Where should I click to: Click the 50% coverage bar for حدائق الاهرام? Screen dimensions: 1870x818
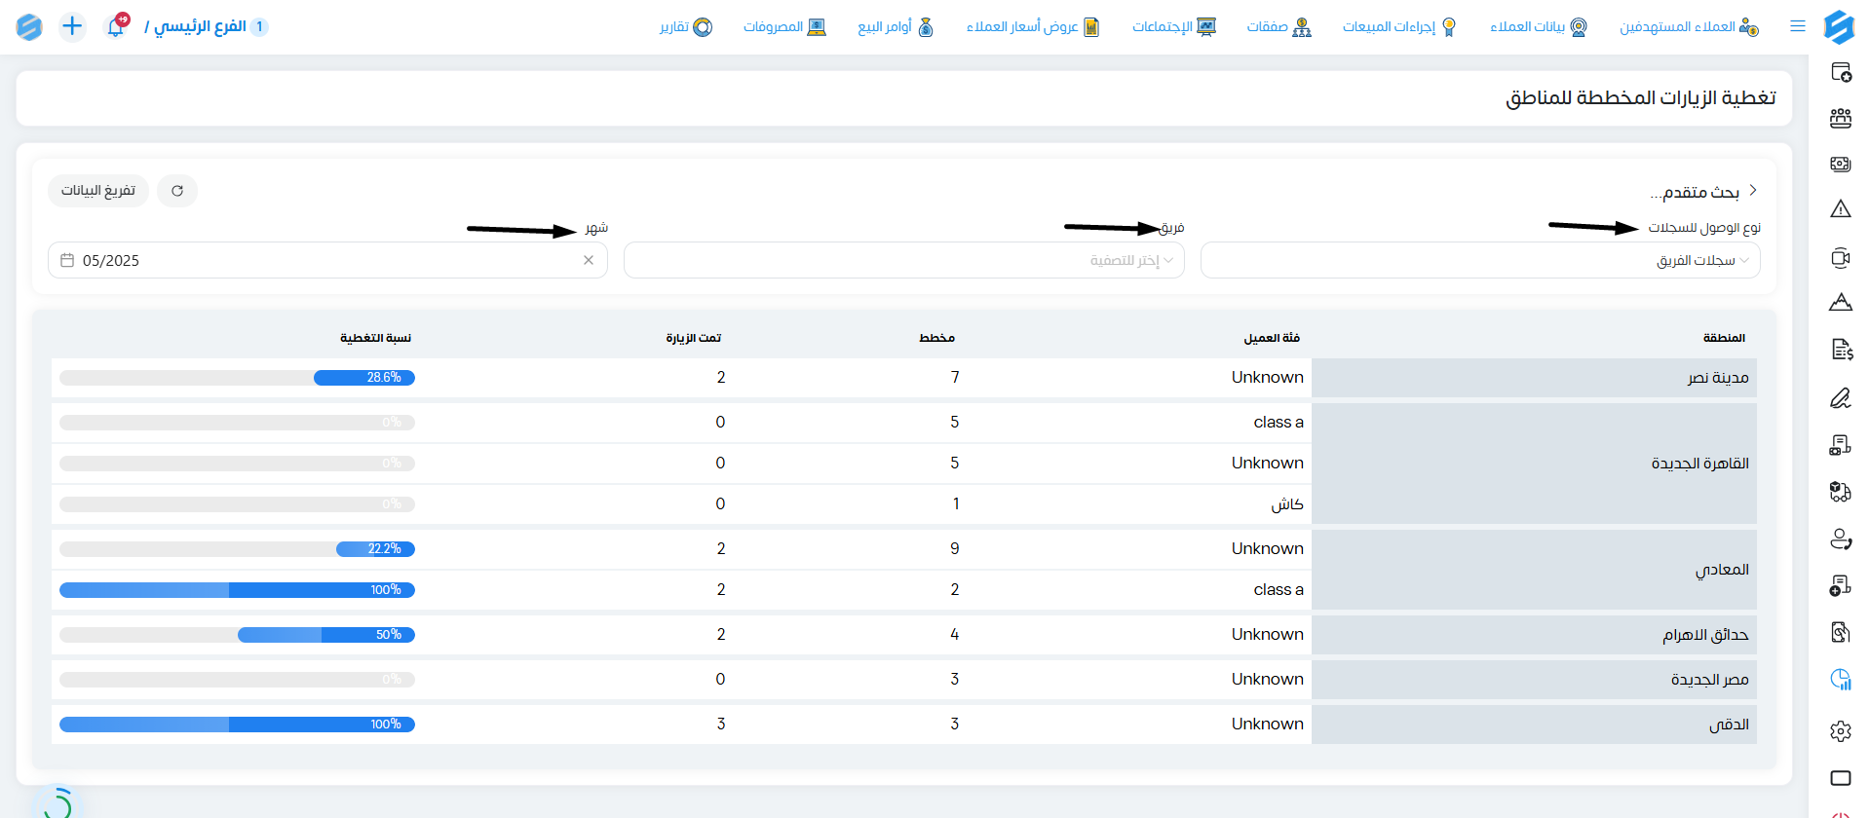tap(237, 635)
